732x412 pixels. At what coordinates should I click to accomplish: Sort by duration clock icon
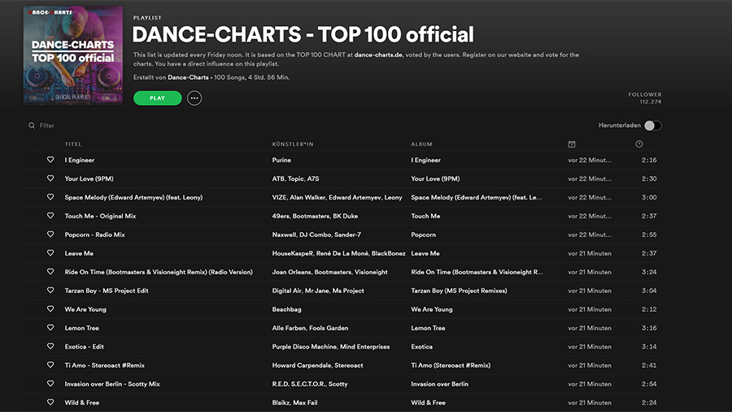coord(639,144)
